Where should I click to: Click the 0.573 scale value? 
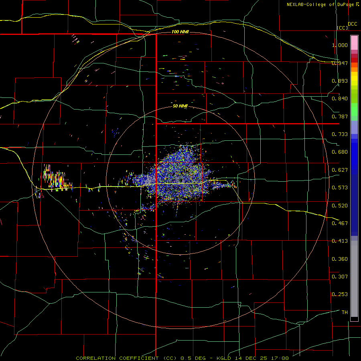coord(340,188)
